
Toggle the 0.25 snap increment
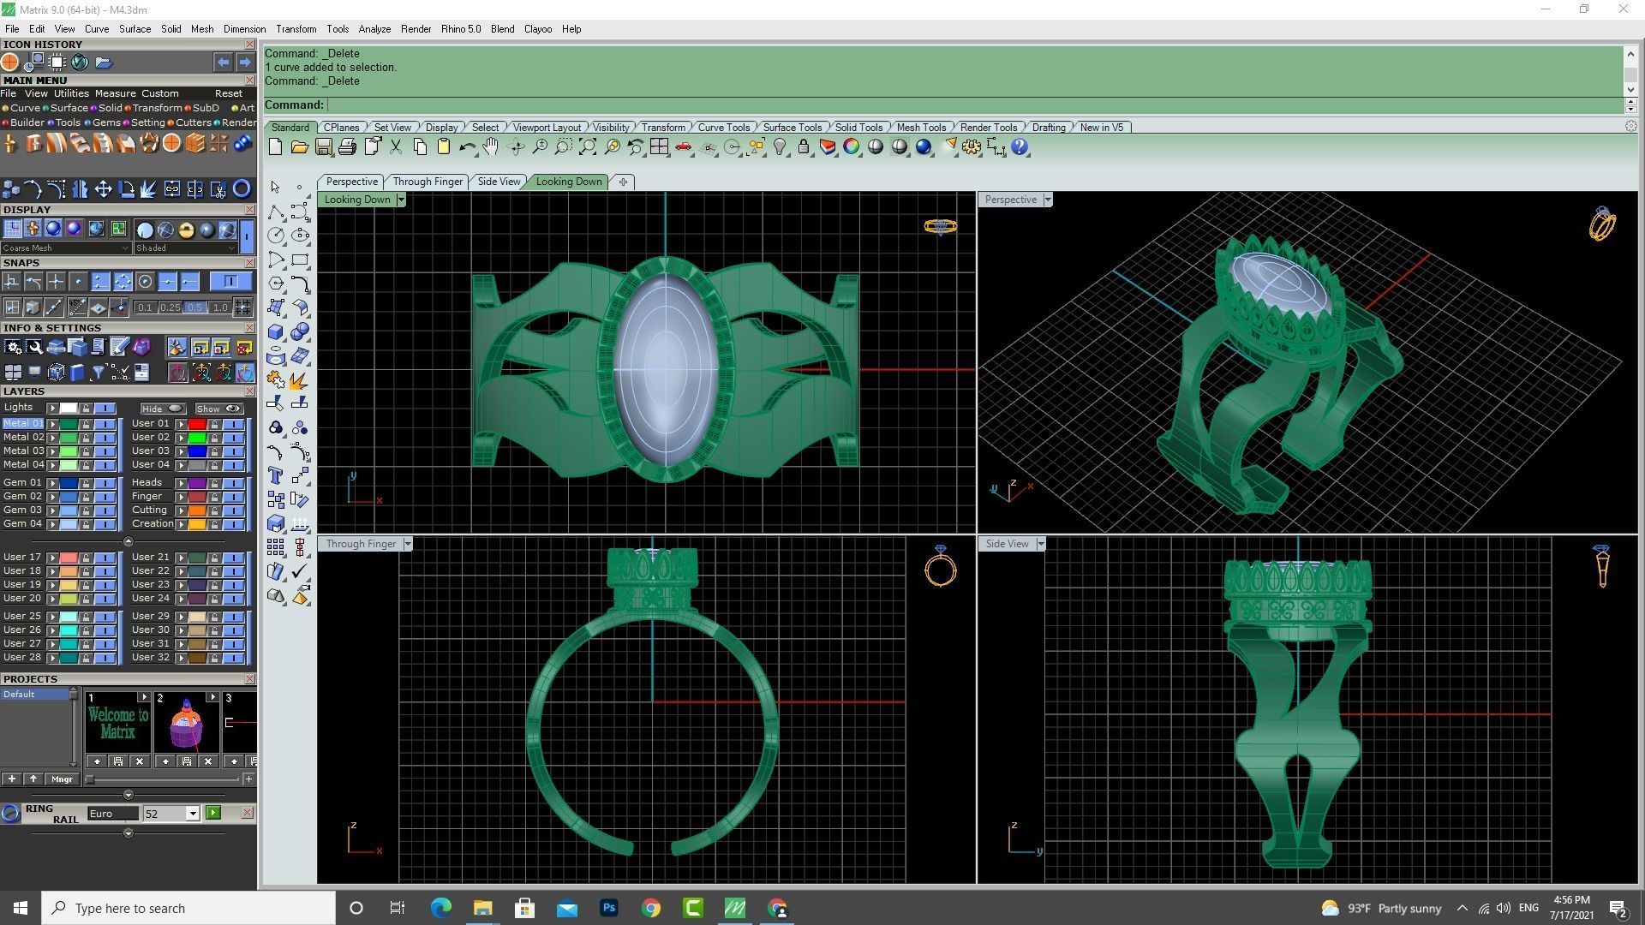pos(170,307)
